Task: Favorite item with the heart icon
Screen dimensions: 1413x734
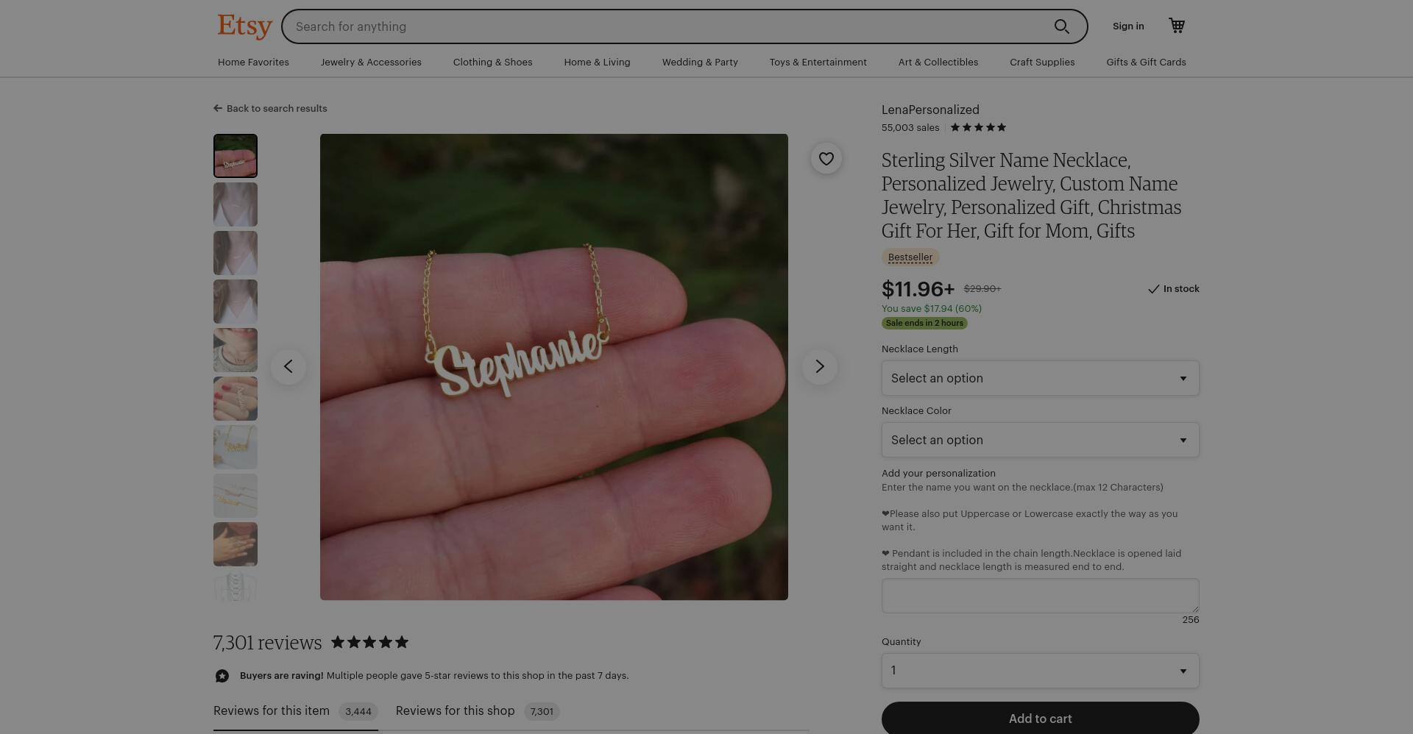Action: point(826,158)
